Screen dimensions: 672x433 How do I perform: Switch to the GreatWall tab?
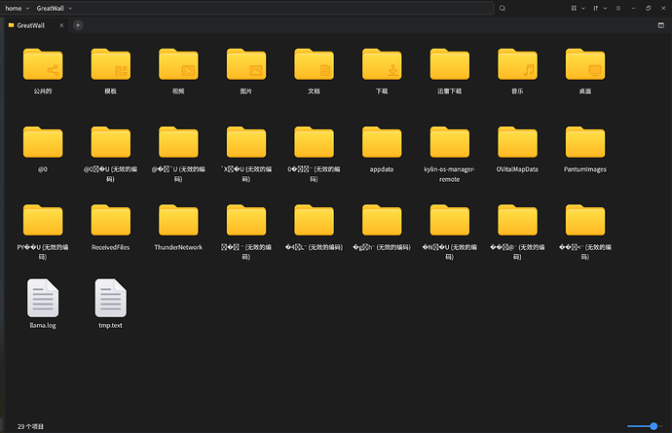click(34, 24)
